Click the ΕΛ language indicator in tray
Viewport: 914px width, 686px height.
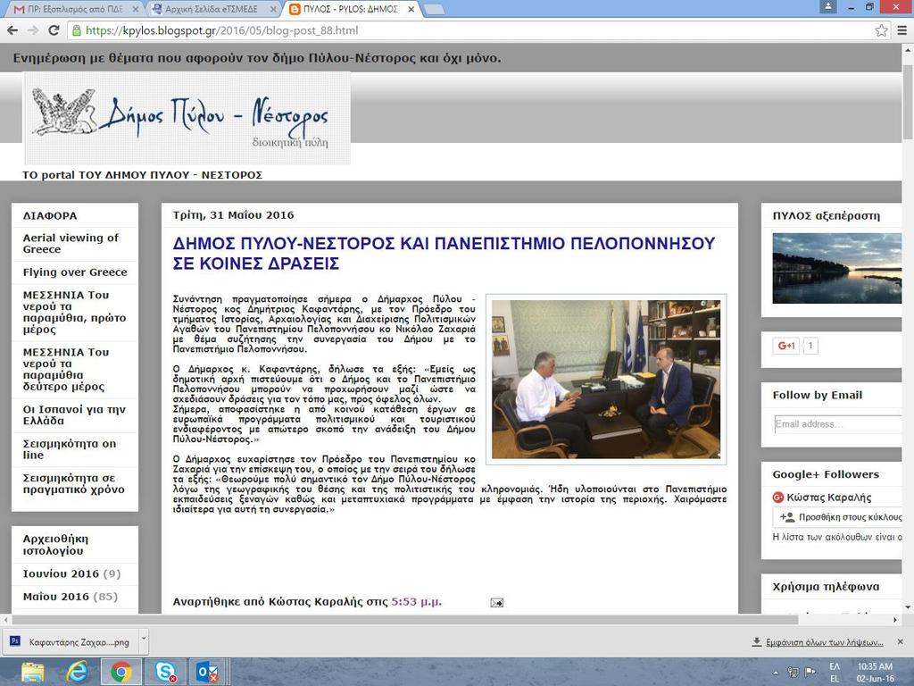click(x=835, y=666)
